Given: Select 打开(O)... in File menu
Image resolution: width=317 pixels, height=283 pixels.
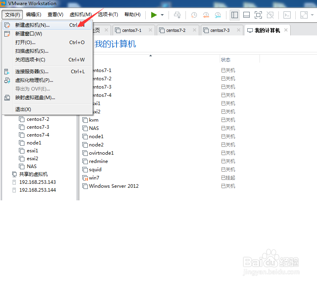Looking at the screenshot, I should click(47, 43).
